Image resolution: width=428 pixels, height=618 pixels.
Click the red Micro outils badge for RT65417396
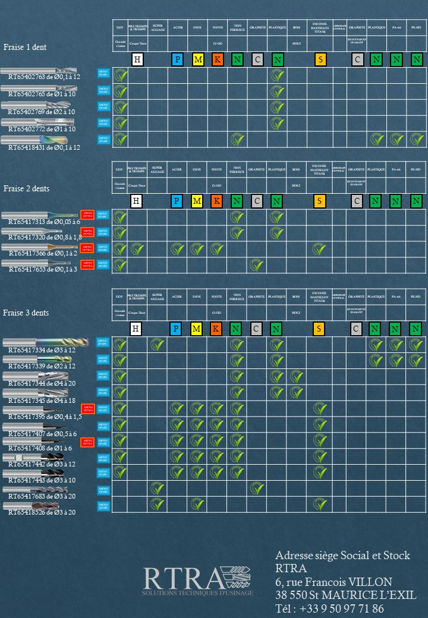point(87,409)
